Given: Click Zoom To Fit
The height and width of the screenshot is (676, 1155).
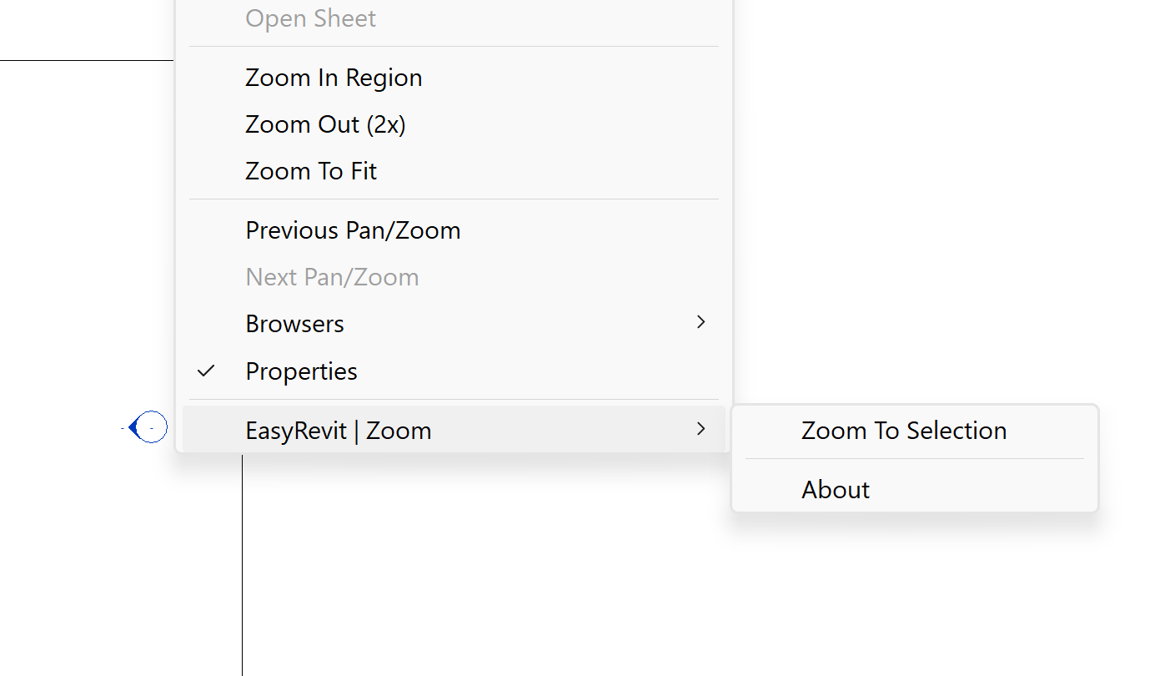Looking at the screenshot, I should [311, 171].
